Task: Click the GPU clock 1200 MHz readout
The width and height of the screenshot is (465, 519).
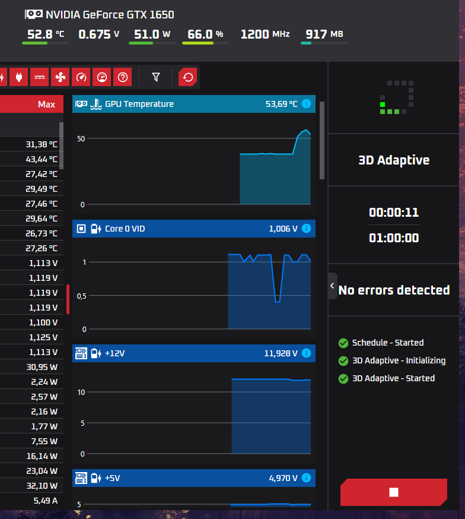Action: (x=265, y=34)
